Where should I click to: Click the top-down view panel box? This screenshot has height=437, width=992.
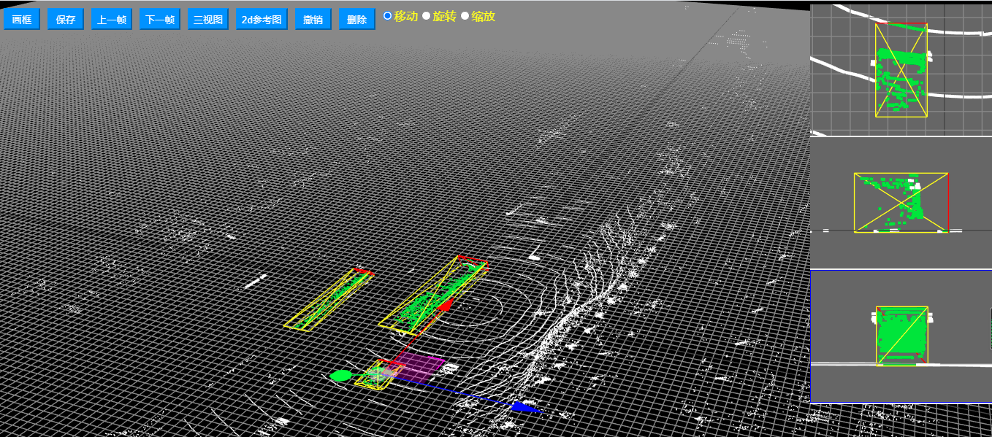pyautogui.click(x=901, y=71)
